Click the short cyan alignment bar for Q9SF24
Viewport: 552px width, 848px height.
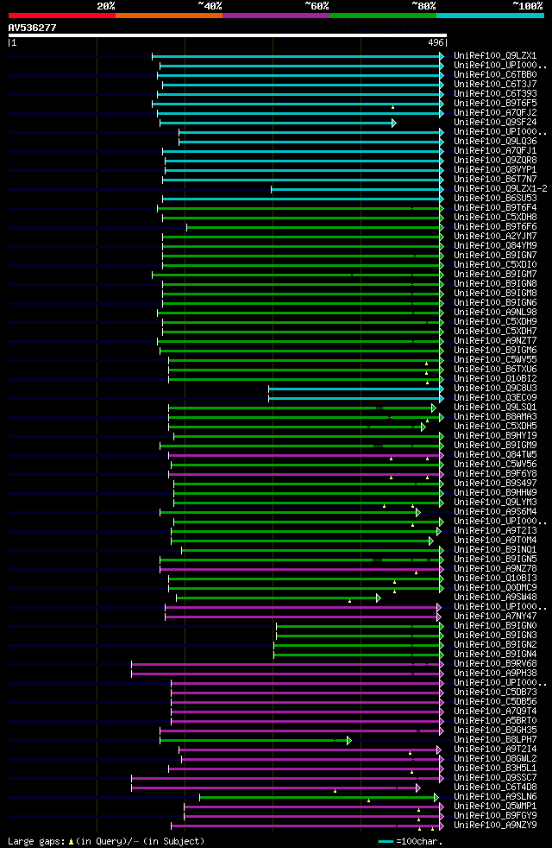click(279, 123)
